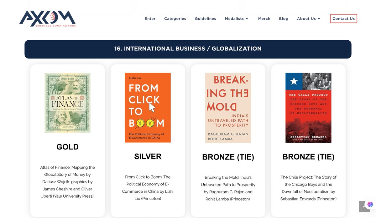View the Atlas of Finance book cover
The width and height of the screenshot is (376, 218).
[x=67, y=103]
